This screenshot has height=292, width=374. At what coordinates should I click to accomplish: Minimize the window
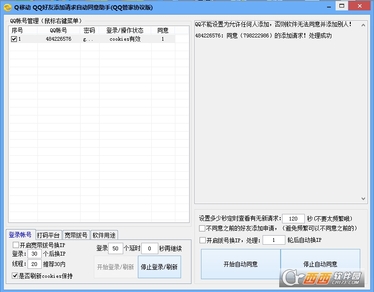pos(328,7)
